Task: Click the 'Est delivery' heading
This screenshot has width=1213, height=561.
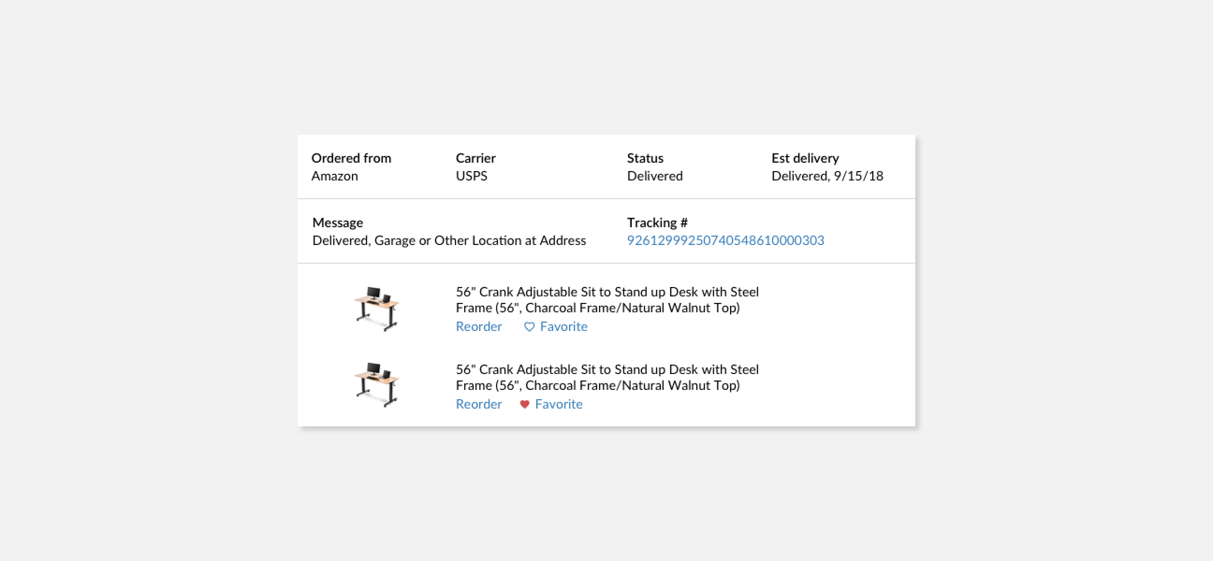Action: 805,158
